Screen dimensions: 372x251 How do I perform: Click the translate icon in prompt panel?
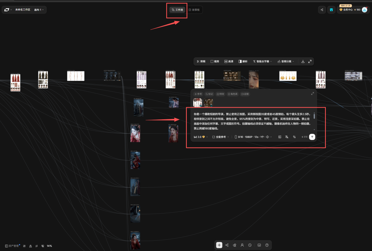[x=287, y=137]
